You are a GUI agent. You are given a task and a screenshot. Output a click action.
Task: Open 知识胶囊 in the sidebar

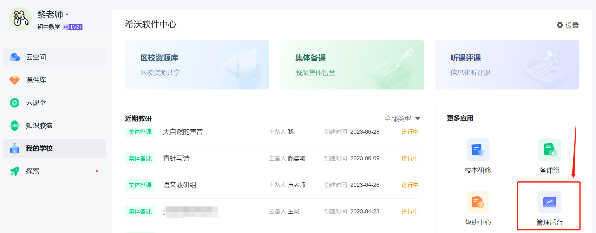click(55, 126)
